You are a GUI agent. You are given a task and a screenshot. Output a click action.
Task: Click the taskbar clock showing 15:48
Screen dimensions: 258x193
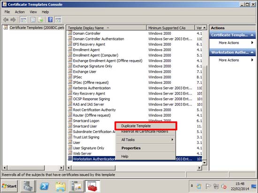pos(240,186)
